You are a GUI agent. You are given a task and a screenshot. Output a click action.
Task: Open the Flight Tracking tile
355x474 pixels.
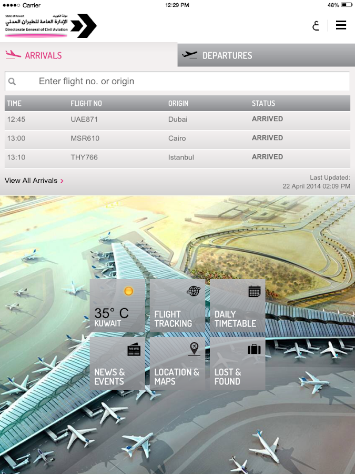178,306
